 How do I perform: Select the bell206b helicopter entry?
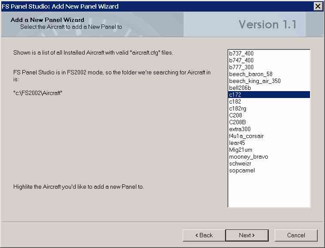point(269,88)
